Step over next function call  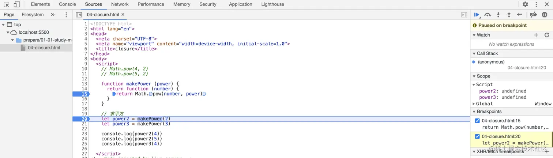click(488, 15)
